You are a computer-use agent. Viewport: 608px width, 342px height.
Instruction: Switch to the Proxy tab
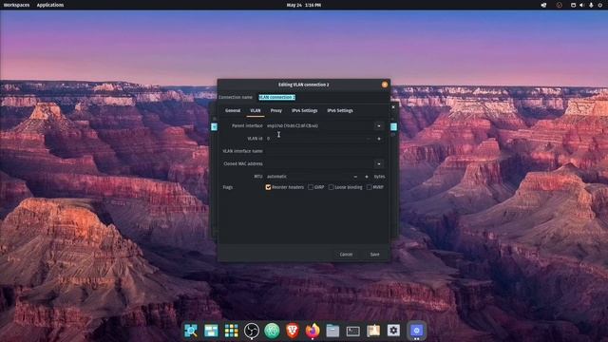(276, 110)
